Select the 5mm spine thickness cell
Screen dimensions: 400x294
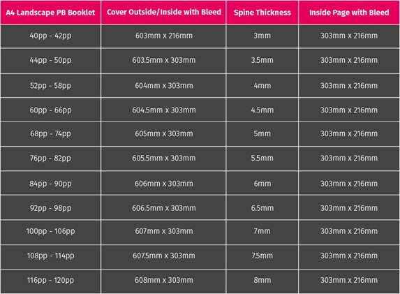tap(262, 133)
